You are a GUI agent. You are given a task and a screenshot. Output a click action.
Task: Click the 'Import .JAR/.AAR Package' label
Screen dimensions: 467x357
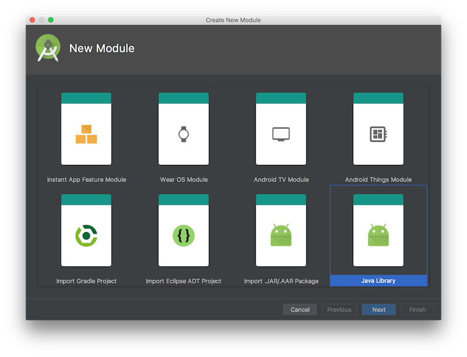pyautogui.click(x=281, y=281)
